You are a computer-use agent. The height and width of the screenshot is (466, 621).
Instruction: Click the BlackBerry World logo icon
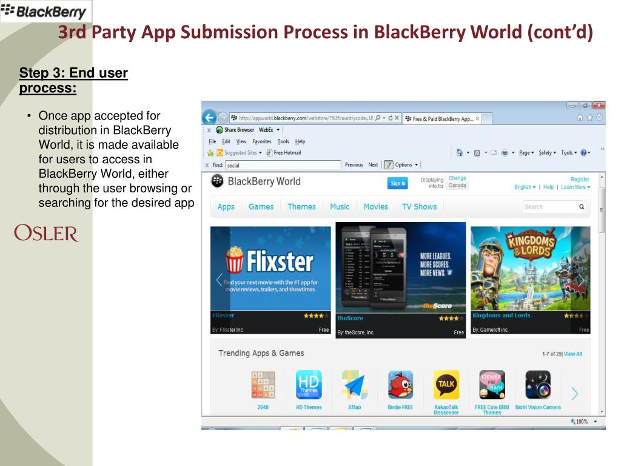217,181
